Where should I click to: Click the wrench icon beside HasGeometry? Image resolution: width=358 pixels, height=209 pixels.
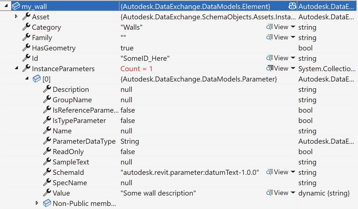[x=26, y=47]
